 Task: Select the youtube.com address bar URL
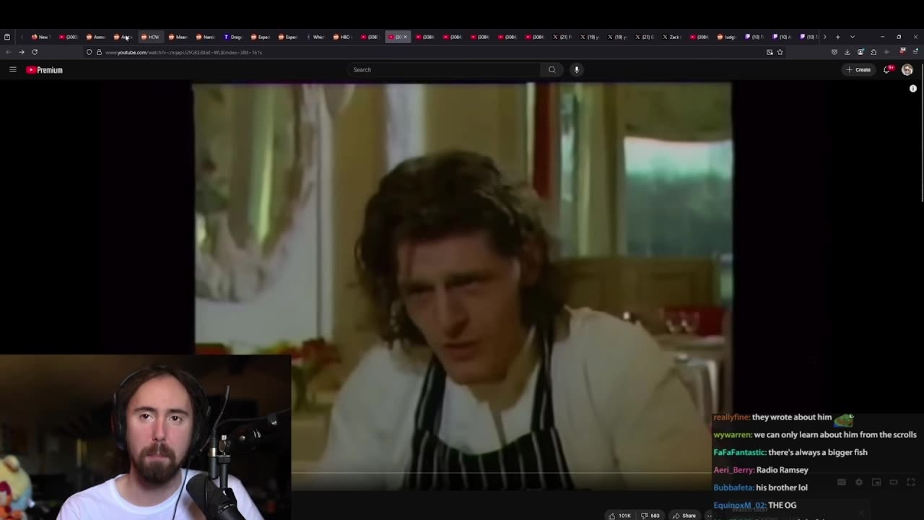(184, 52)
